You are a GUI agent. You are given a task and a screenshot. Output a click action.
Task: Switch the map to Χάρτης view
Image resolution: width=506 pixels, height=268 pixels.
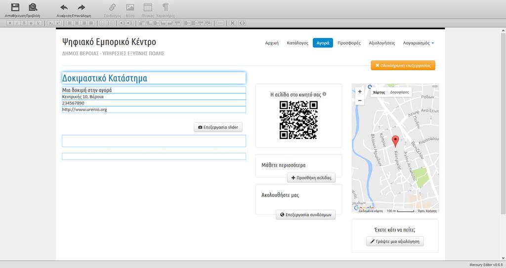pyautogui.click(x=379, y=92)
